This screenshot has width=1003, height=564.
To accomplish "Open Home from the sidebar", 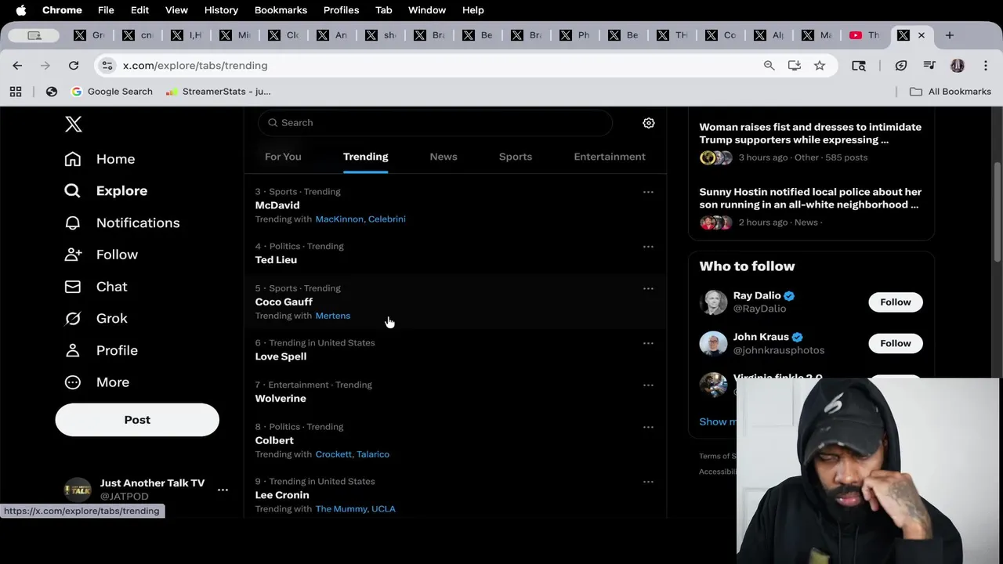I will [100, 159].
